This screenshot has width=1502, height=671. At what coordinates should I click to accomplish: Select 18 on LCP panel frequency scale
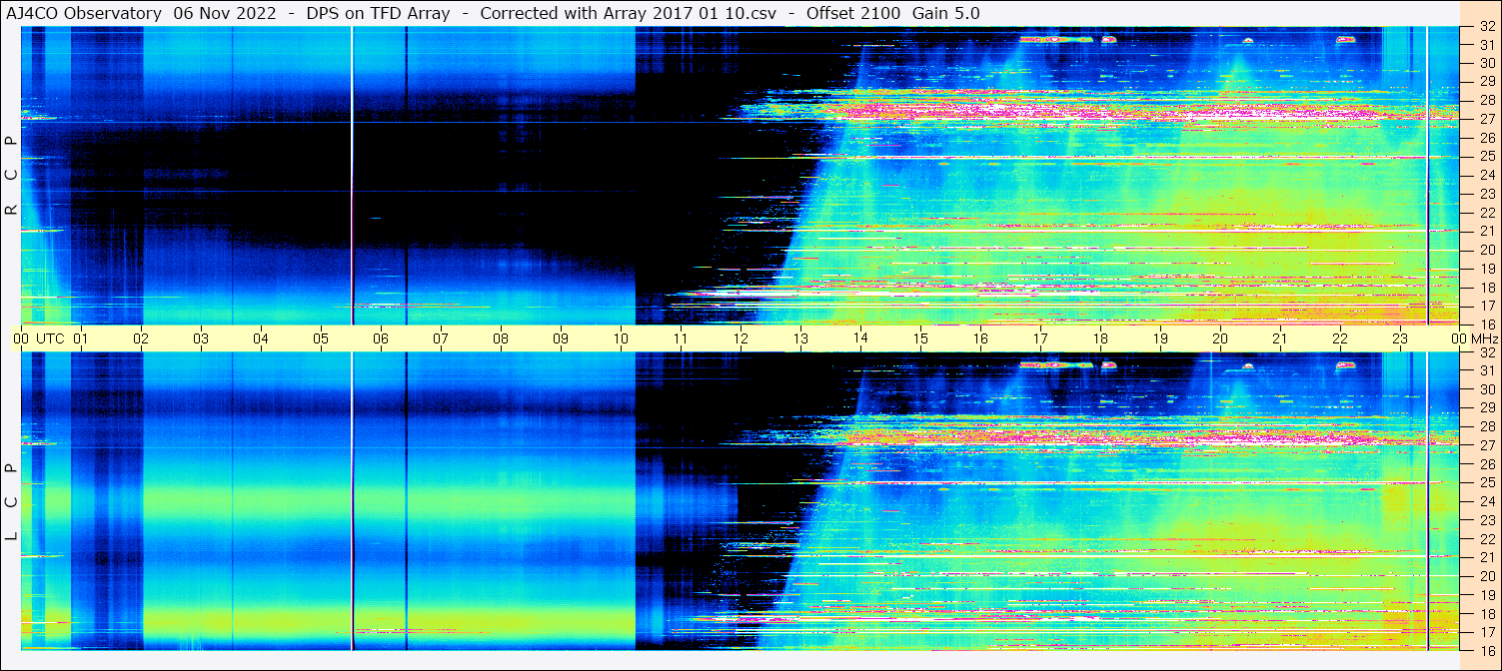[x=1486, y=614]
